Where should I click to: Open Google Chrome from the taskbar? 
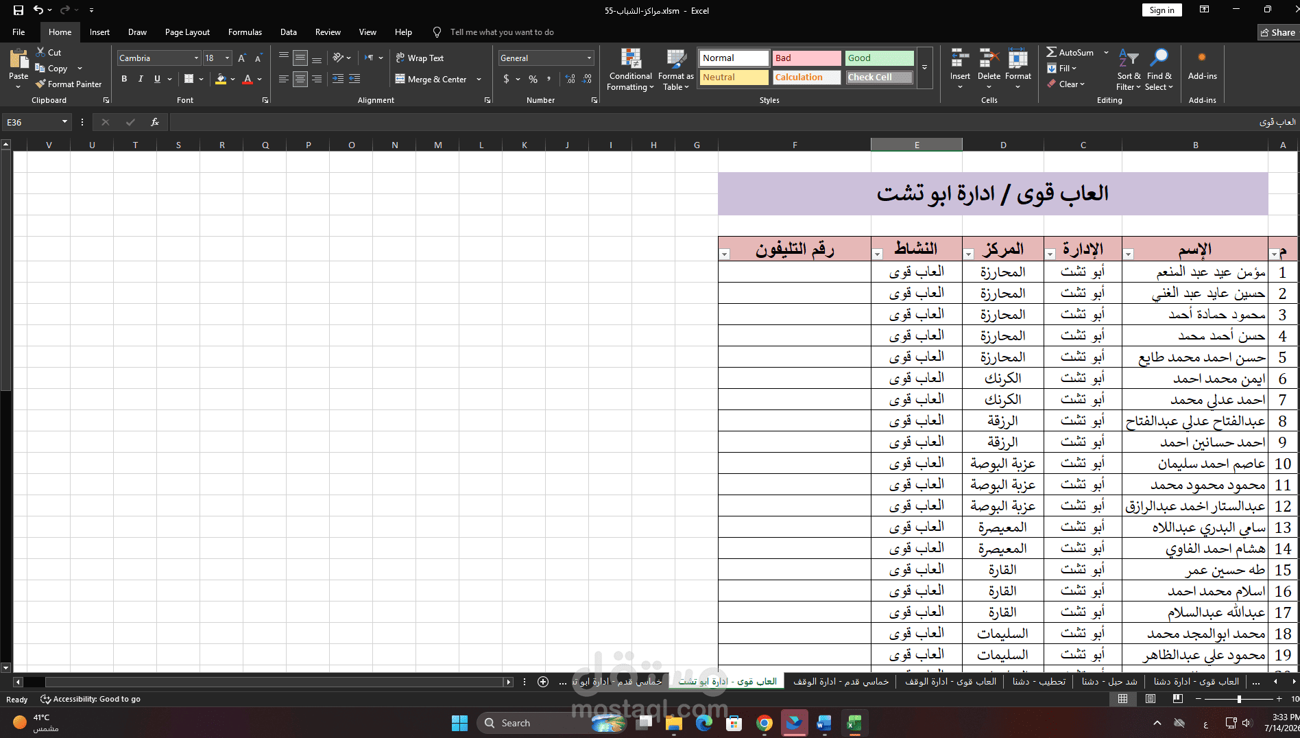(x=765, y=723)
